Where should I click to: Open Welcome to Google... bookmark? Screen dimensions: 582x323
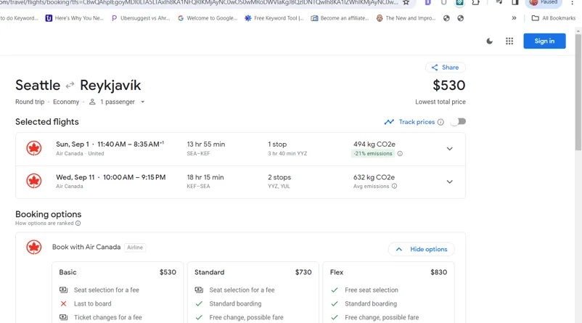click(207, 18)
